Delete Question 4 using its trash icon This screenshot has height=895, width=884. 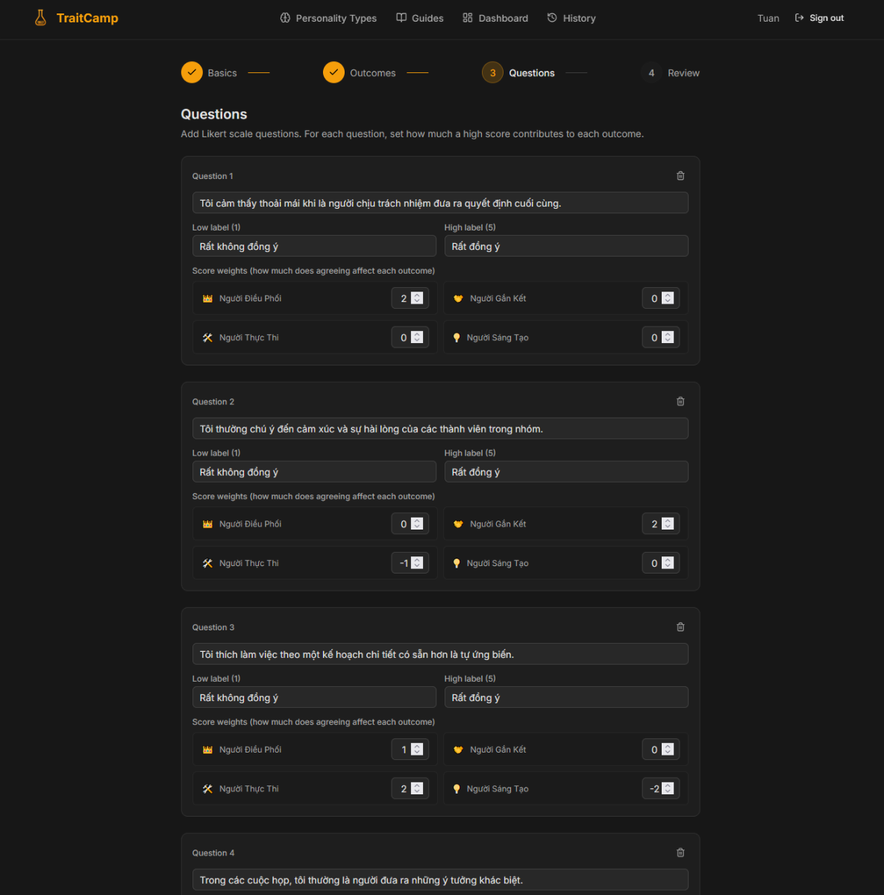click(x=680, y=852)
